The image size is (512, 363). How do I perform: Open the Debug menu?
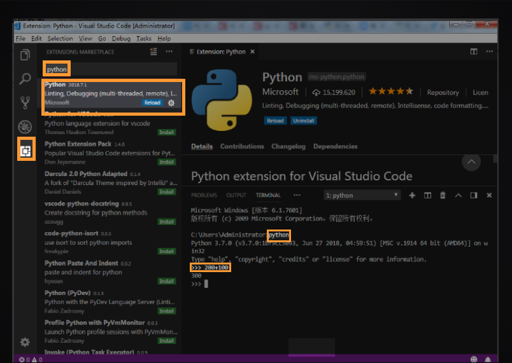coord(121,38)
